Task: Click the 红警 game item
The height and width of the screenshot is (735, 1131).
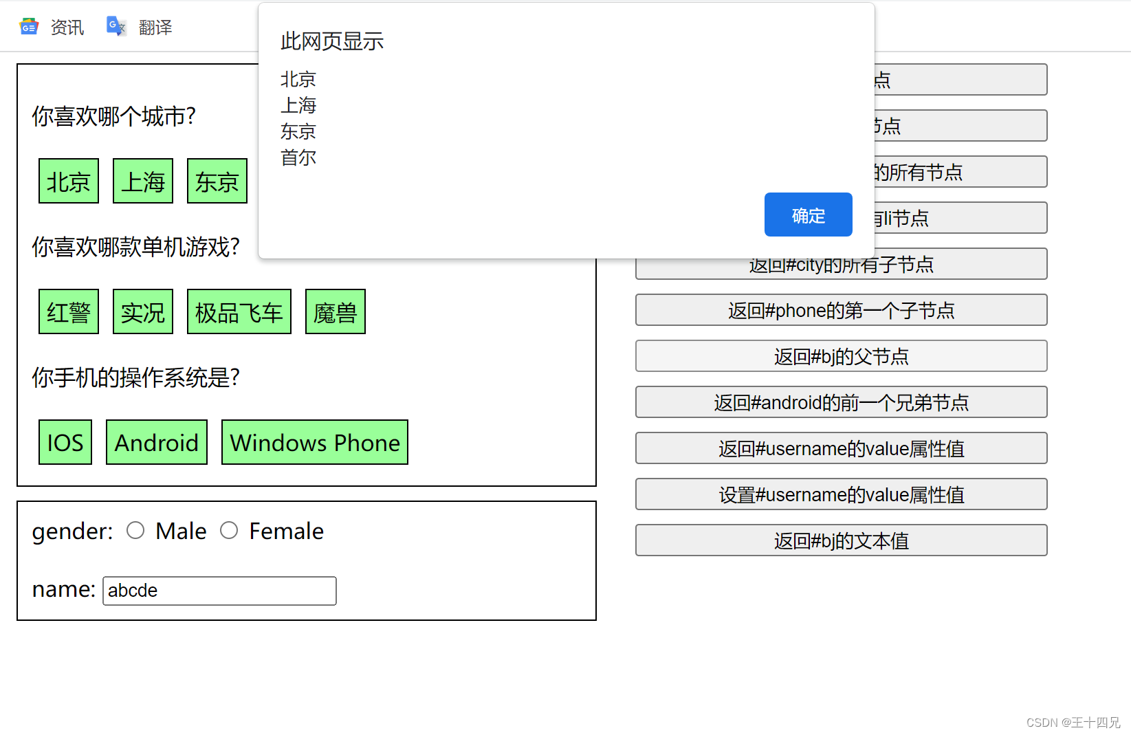Action: click(x=69, y=311)
